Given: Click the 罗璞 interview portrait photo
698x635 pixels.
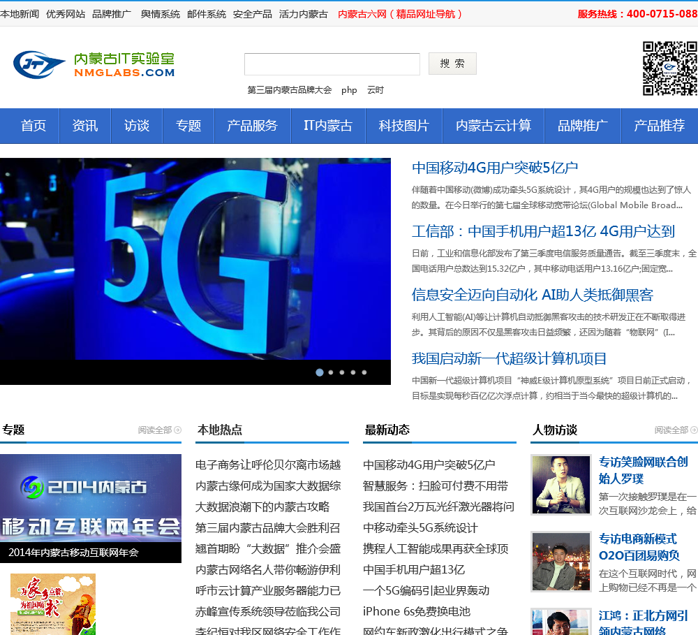Looking at the screenshot, I should pos(561,485).
